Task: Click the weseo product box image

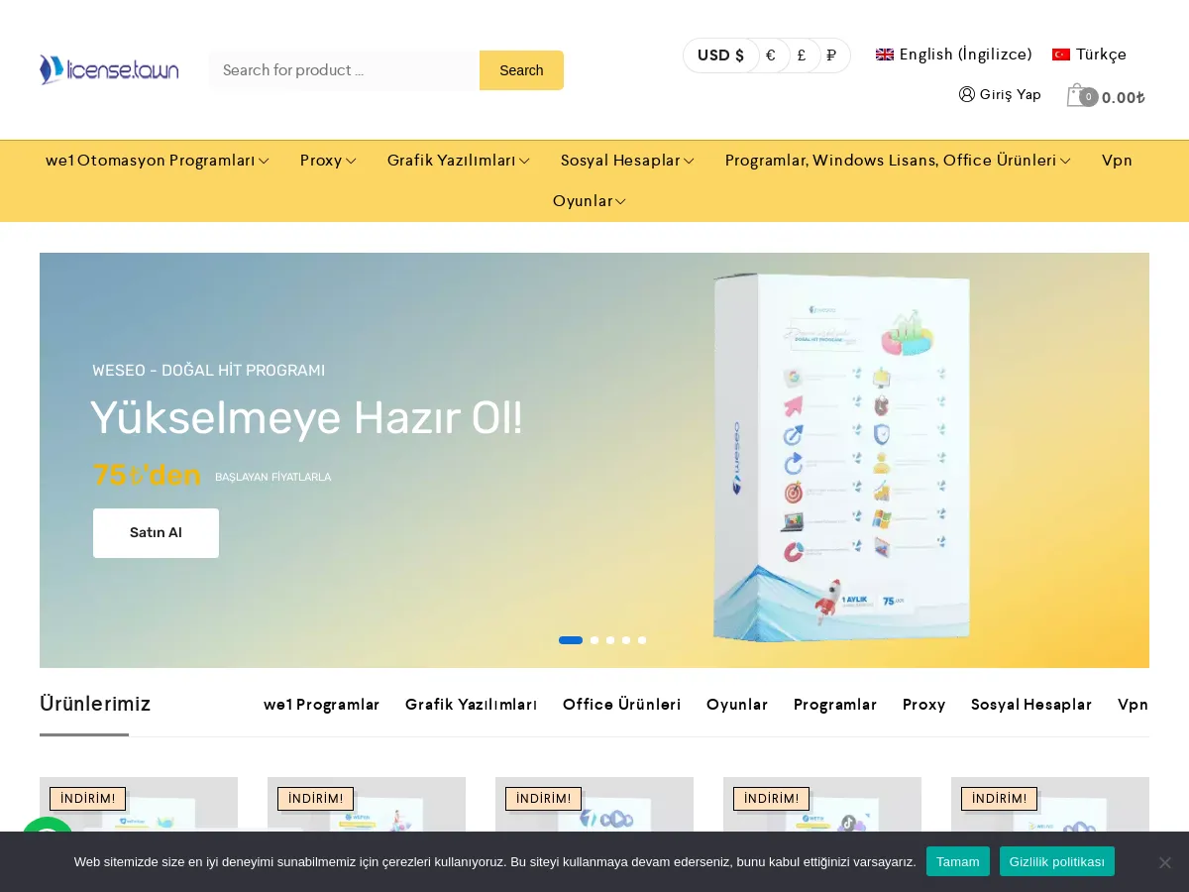Action: [x=841, y=458]
